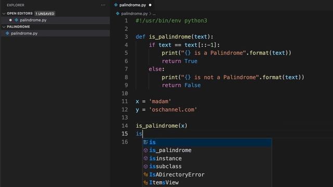The width and height of the screenshot is (333, 187).
Task: Click the breadcrumb Python file icon
Action: click(118, 14)
